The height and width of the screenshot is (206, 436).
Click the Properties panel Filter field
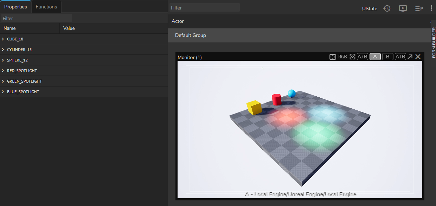pos(37,18)
